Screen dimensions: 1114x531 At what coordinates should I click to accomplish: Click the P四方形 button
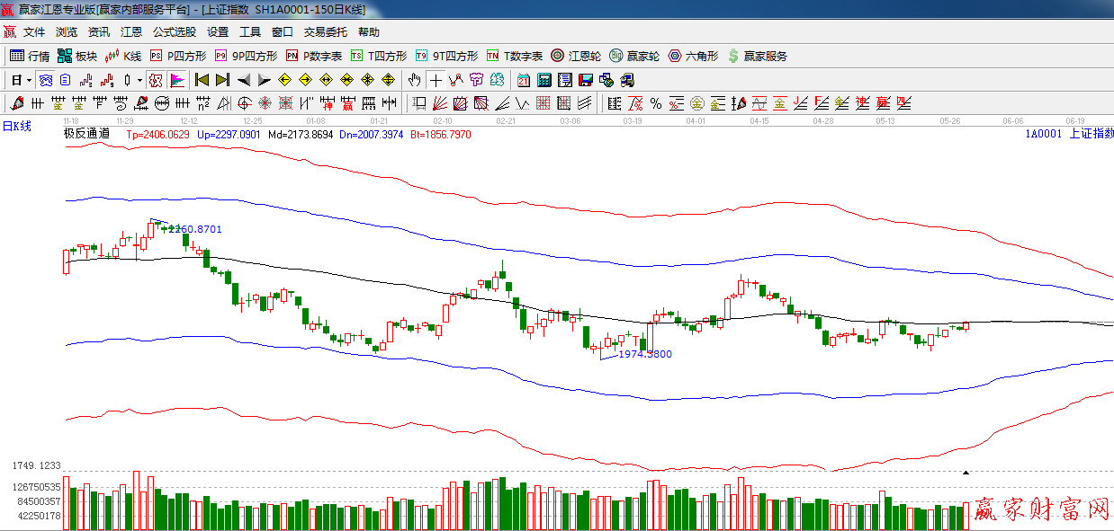(x=178, y=56)
